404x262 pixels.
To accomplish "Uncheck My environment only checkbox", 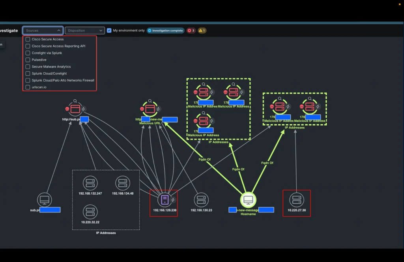I will point(109,30).
